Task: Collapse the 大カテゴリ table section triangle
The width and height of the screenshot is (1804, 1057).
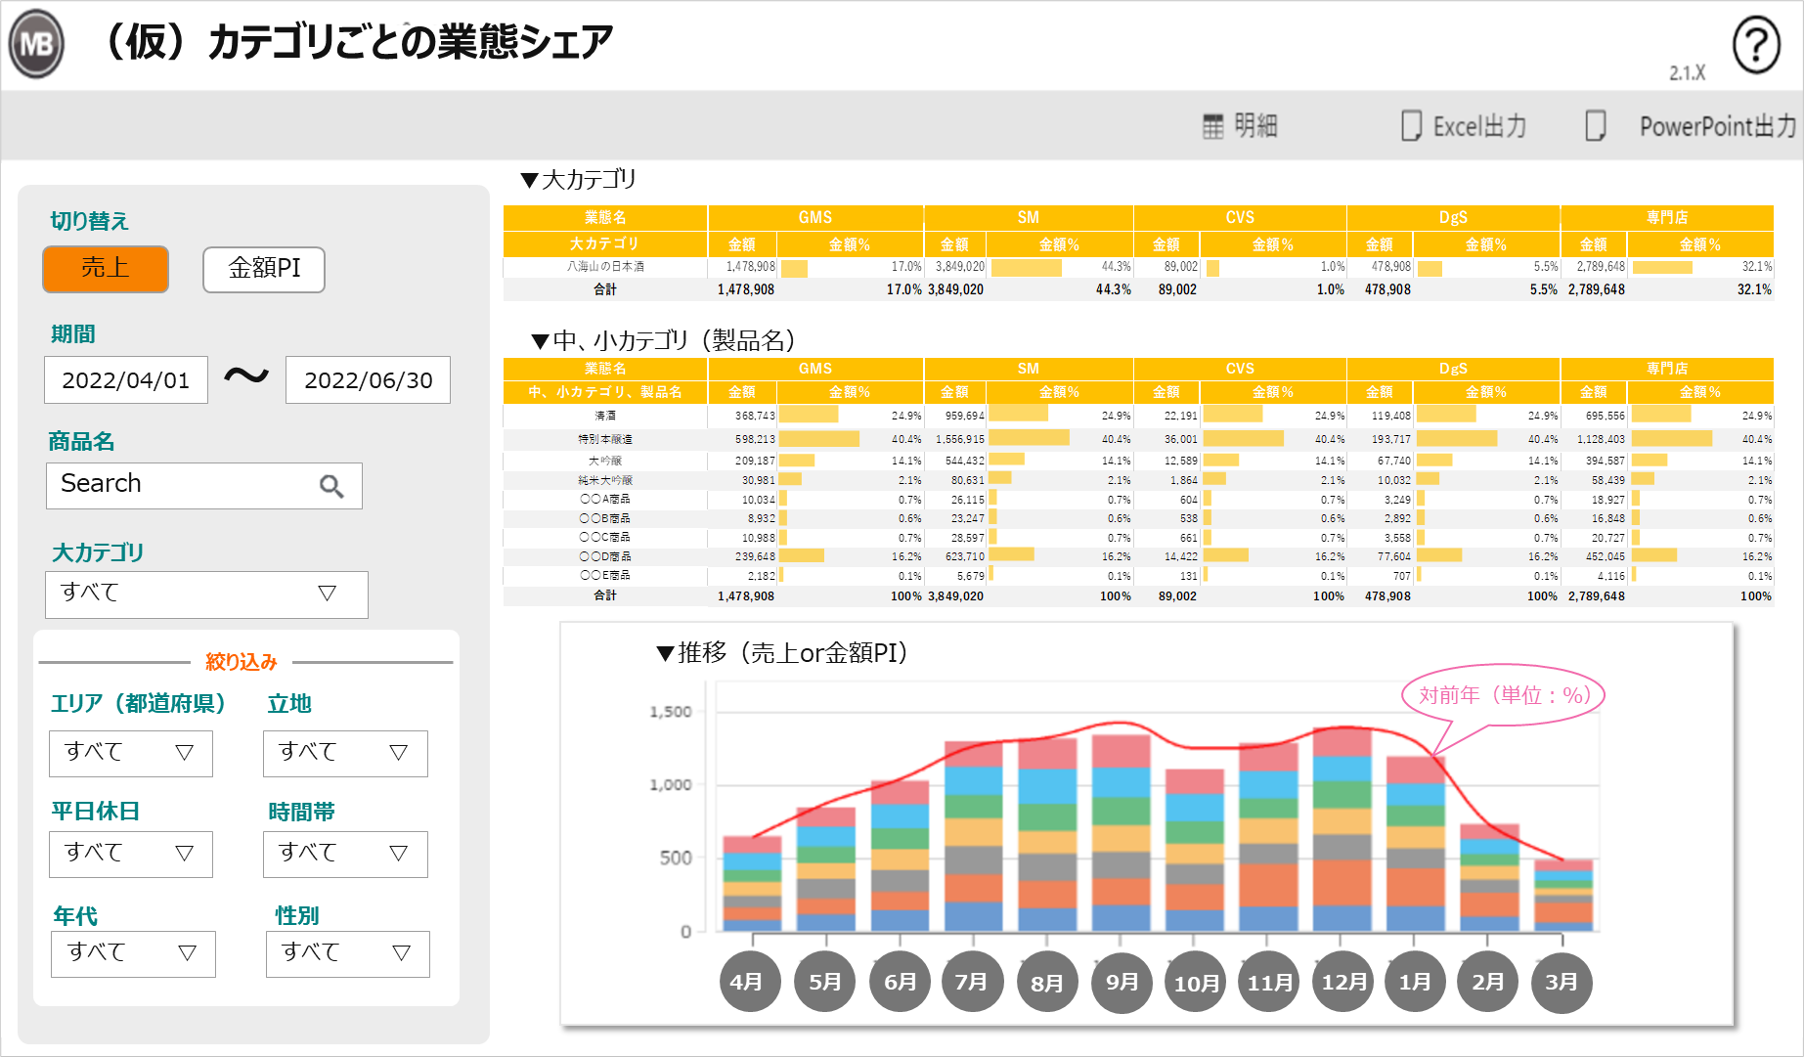Action: pyautogui.click(x=530, y=180)
